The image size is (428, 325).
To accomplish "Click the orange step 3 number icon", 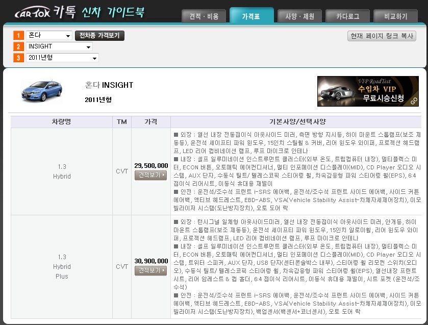I will tap(18, 58).
